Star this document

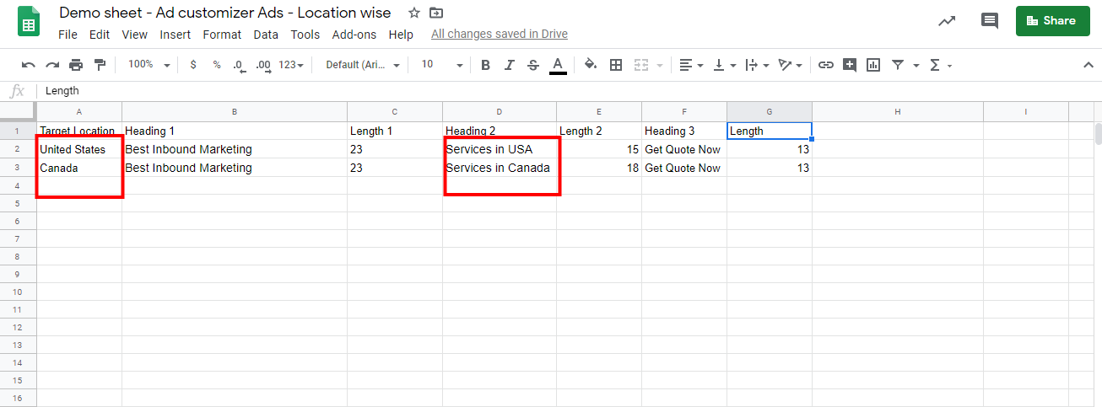[x=413, y=13]
